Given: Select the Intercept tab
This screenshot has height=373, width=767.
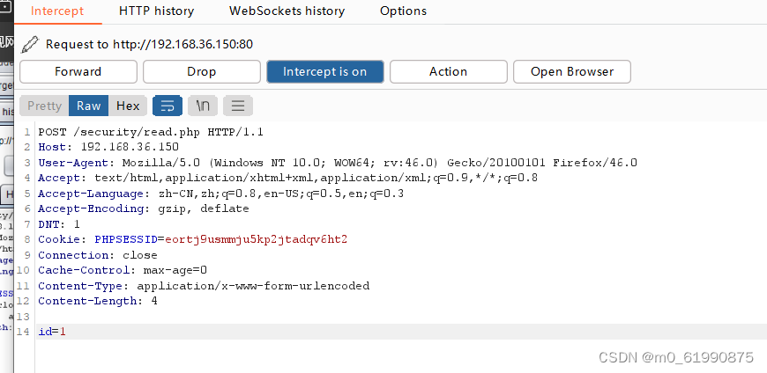Looking at the screenshot, I should [x=57, y=11].
